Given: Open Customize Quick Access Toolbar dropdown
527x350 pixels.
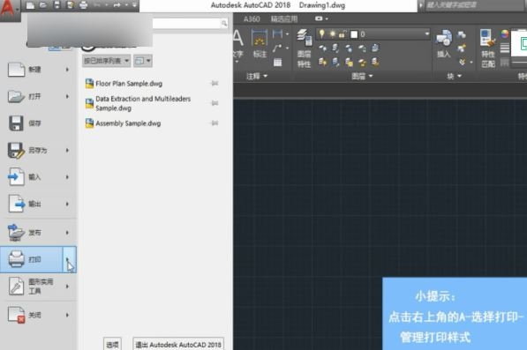Looking at the screenshot, I should tap(134, 5).
